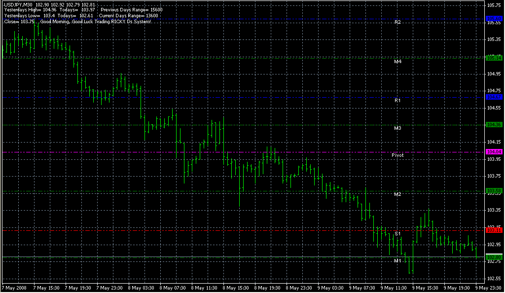Select the 8 May 15:30 time label
This screenshot has height=293, width=505.
(x=235, y=288)
